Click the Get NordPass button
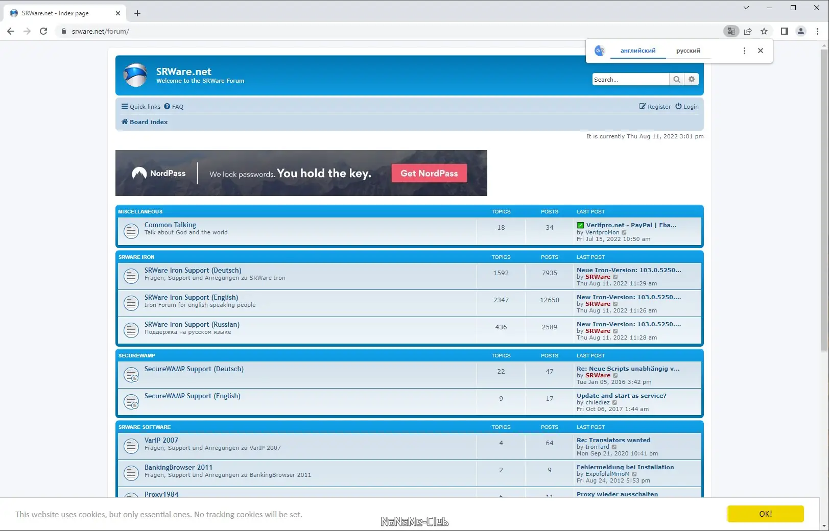The width and height of the screenshot is (829, 531). [429, 173]
